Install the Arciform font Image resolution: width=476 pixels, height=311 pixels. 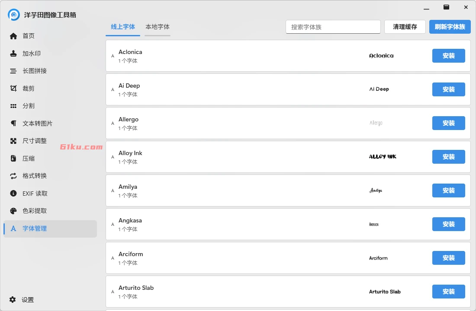tap(449, 257)
